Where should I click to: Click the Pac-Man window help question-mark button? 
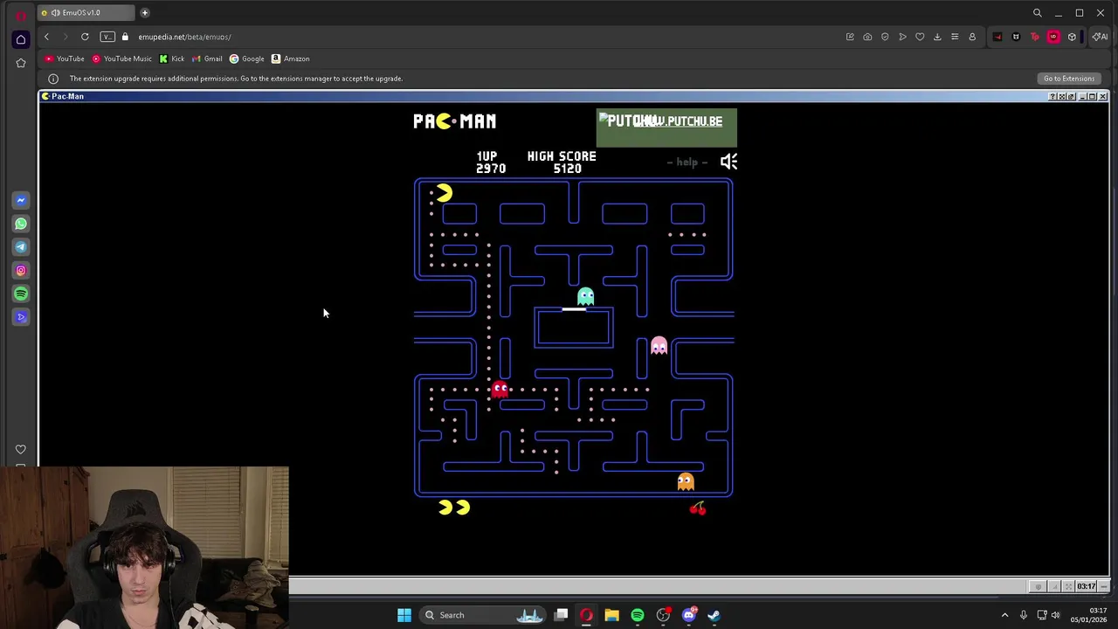[1052, 96]
